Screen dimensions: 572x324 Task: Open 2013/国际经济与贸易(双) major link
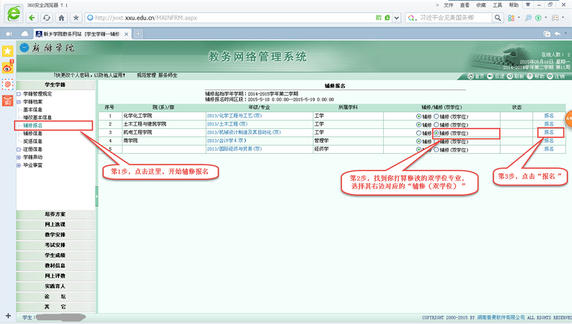coord(234,149)
